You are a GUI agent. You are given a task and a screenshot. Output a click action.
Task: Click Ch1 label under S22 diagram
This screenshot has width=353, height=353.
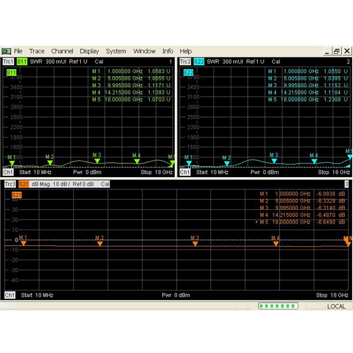pyautogui.click(x=185, y=172)
